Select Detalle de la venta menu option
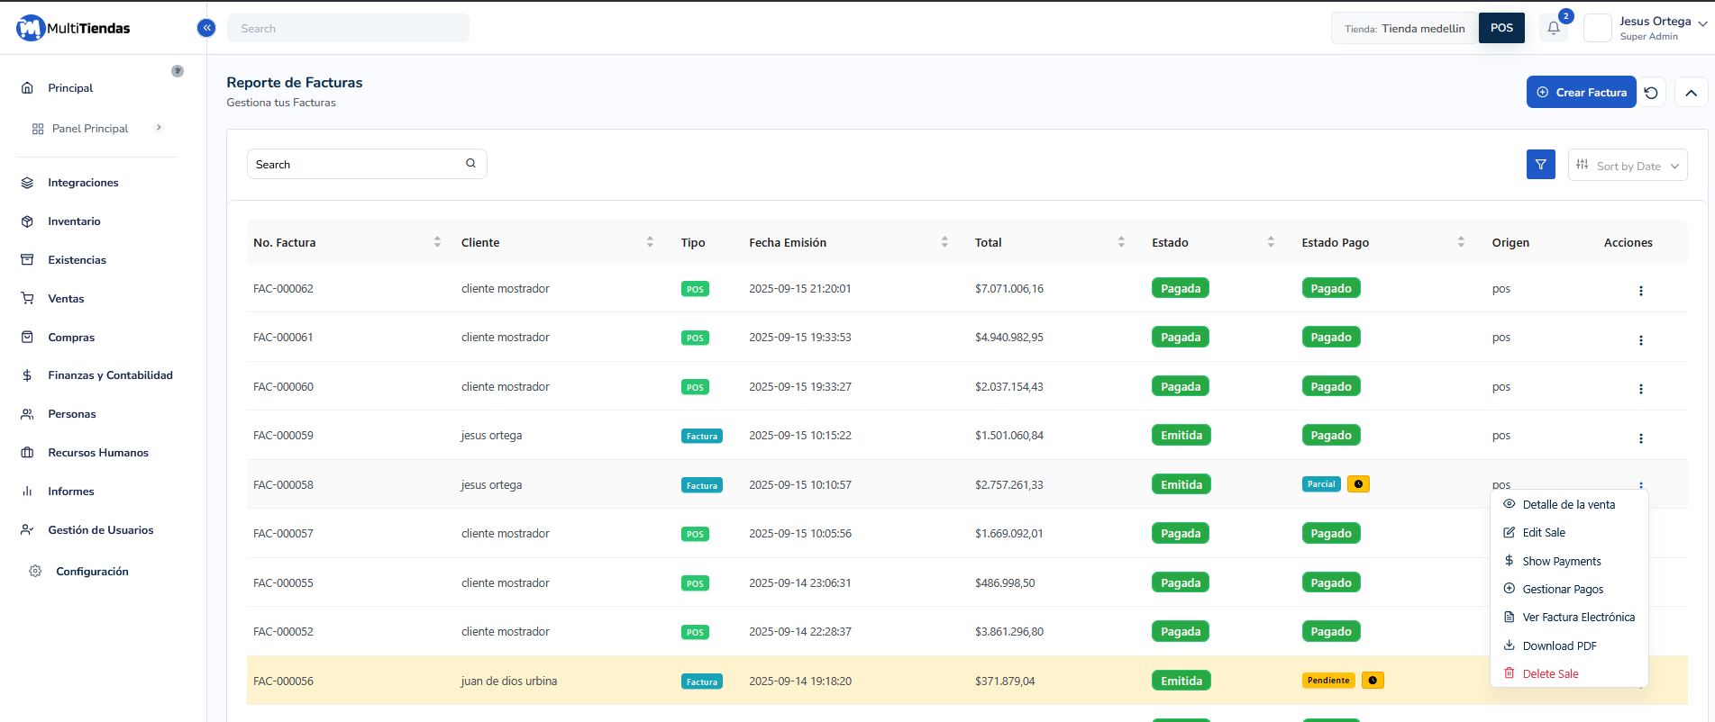The width and height of the screenshot is (1715, 722). click(1569, 505)
